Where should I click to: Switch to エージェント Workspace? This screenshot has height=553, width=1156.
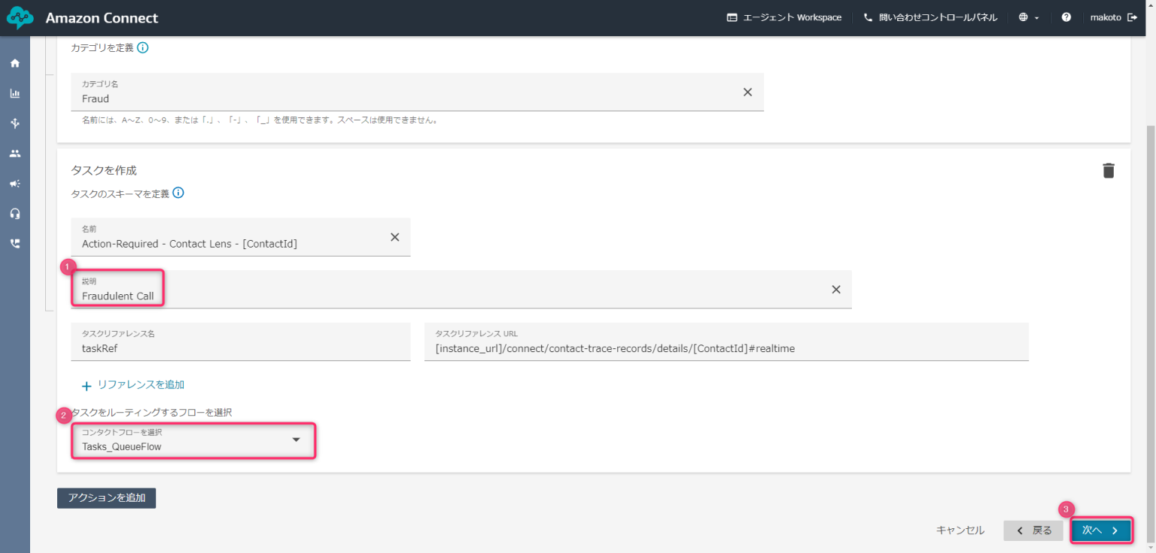(784, 17)
